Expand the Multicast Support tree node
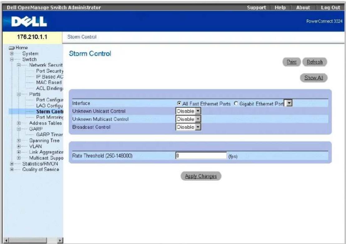The width and height of the screenshot is (346, 244). tap(19, 158)
